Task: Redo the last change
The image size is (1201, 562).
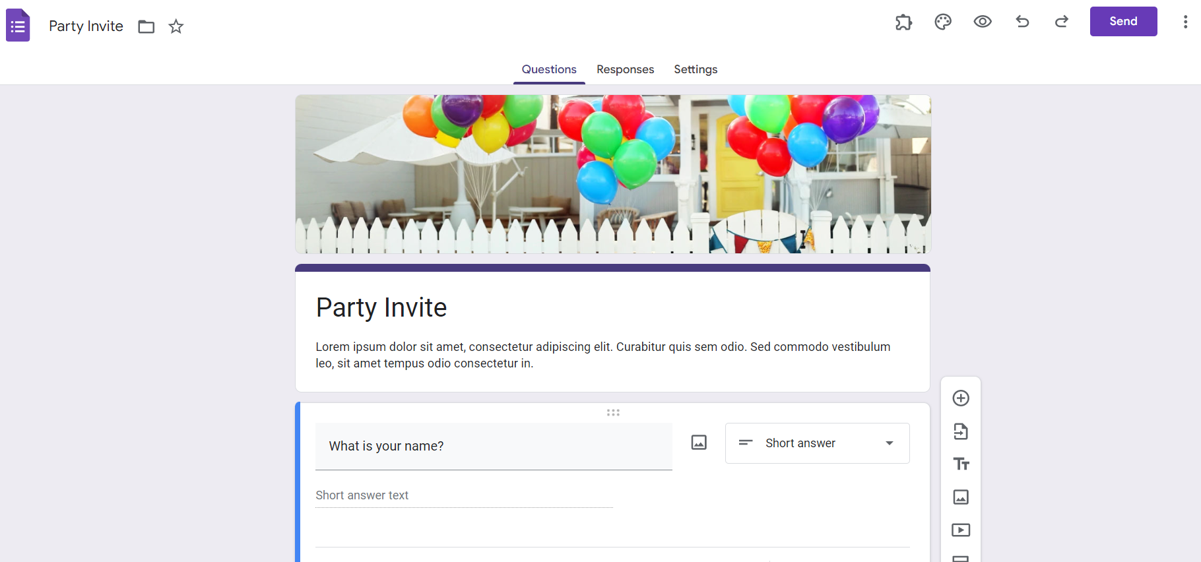Action: click(1062, 22)
